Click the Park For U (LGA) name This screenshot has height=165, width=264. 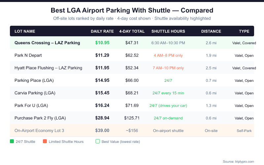32,106
